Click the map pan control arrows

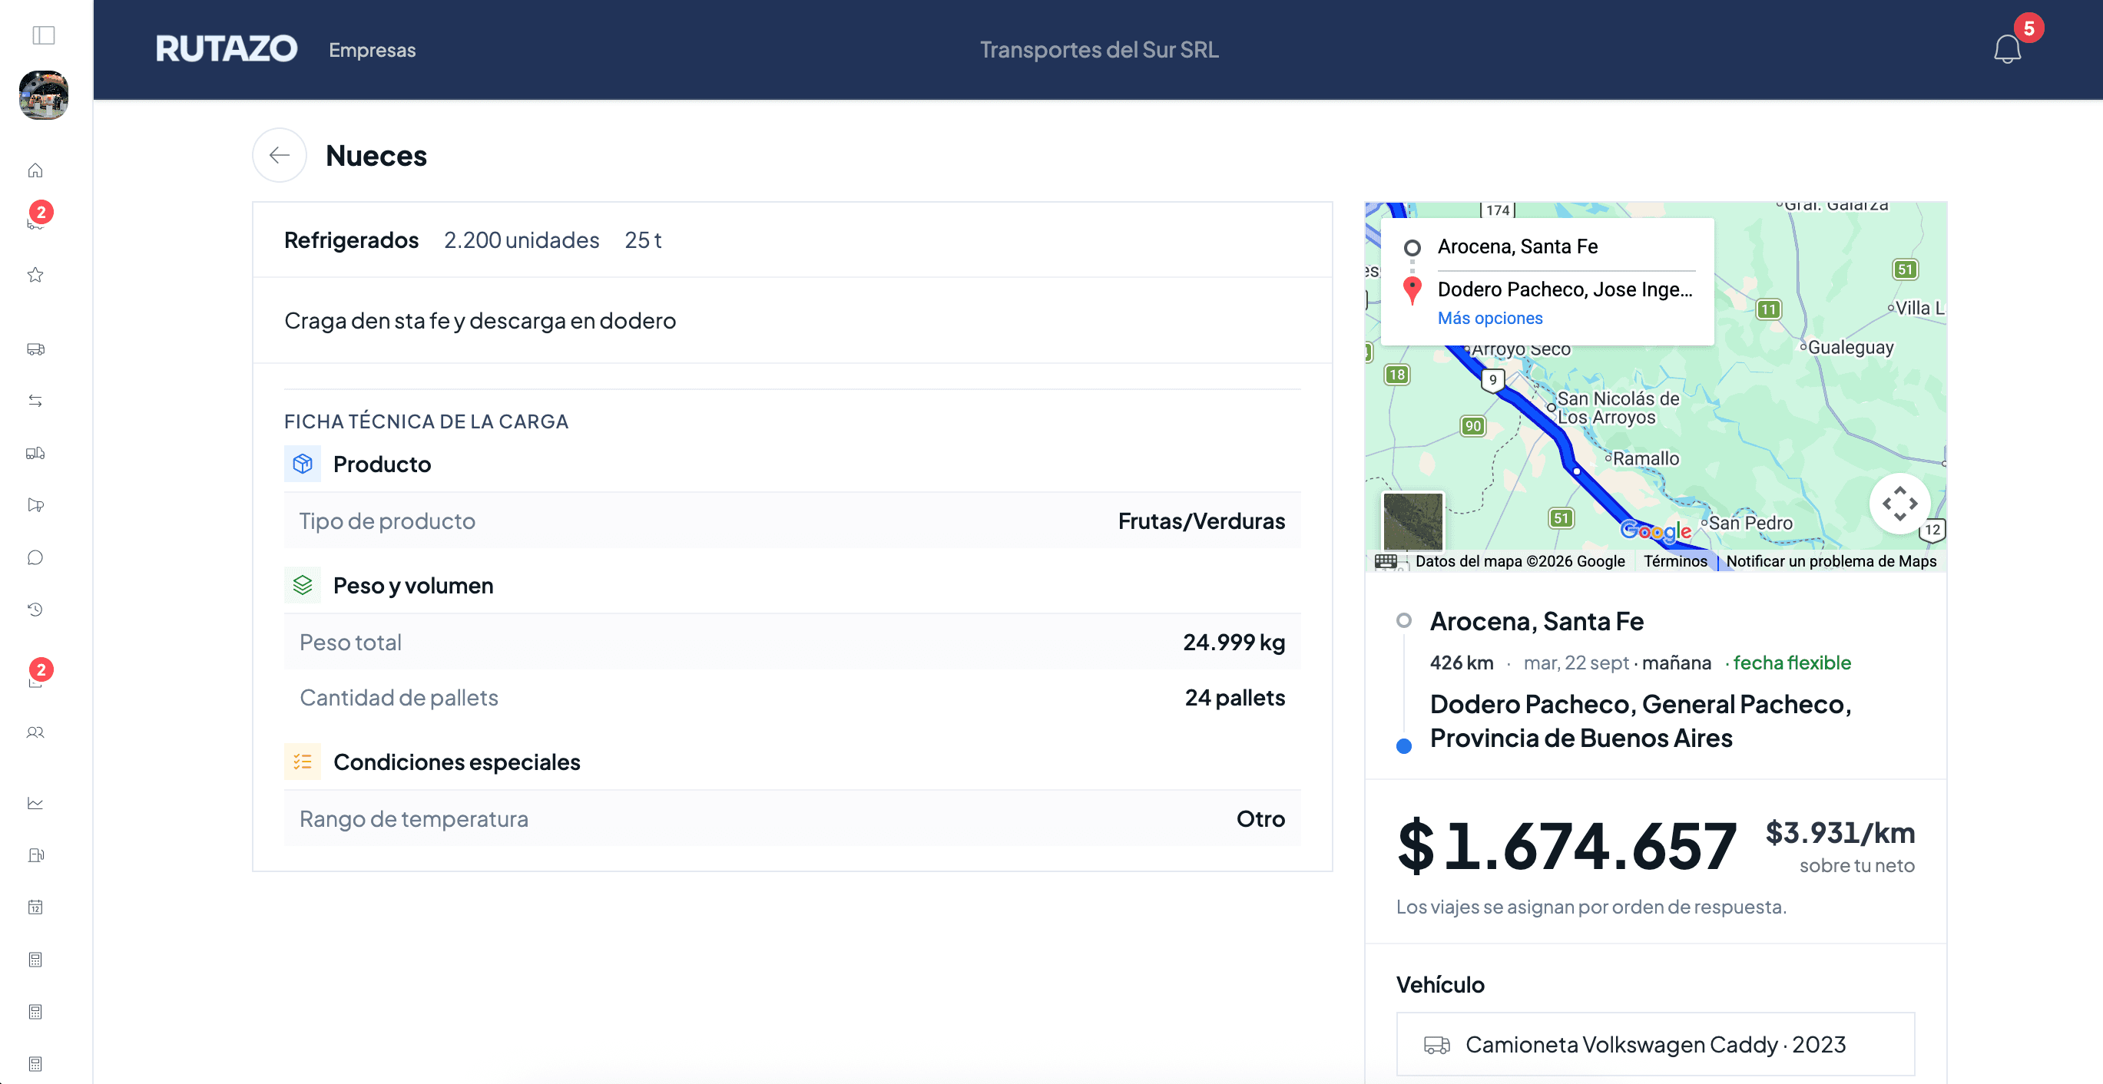tap(1899, 504)
